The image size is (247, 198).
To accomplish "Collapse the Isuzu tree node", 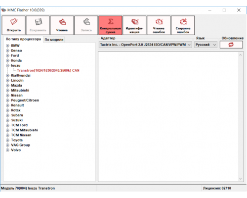I will click(x=7, y=65).
